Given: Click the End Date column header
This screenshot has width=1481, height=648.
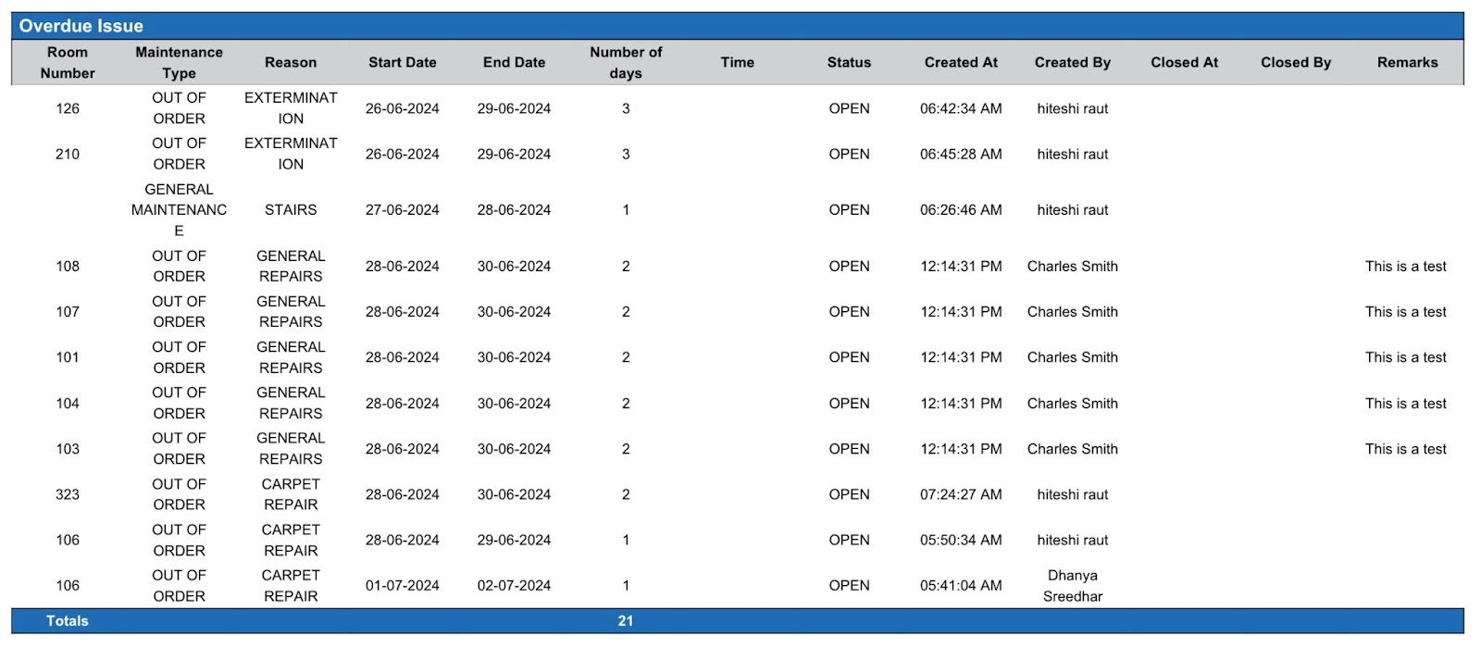Looking at the screenshot, I should [x=514, y=62].
